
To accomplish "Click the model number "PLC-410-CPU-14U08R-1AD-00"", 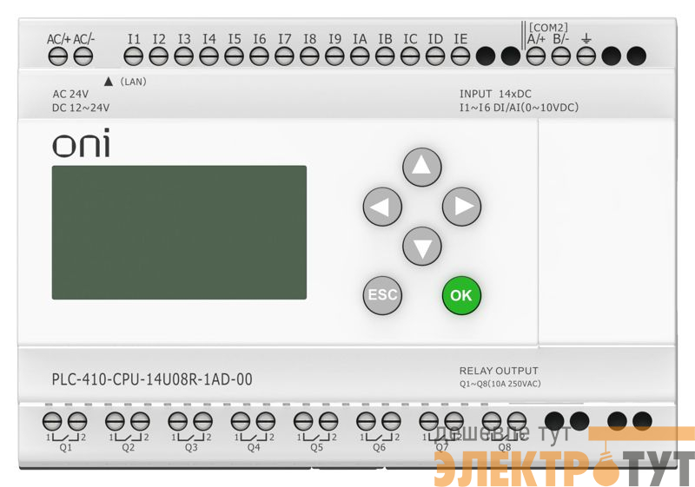I will 152,379.
